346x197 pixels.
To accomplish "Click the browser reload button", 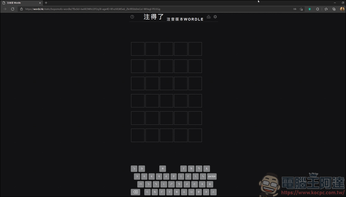I will pos(12,9).
